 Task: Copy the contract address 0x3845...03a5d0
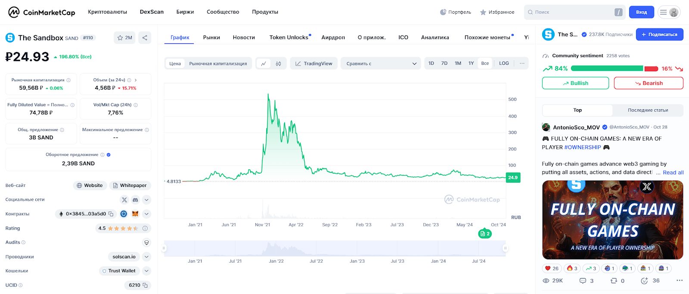point(111,214)
